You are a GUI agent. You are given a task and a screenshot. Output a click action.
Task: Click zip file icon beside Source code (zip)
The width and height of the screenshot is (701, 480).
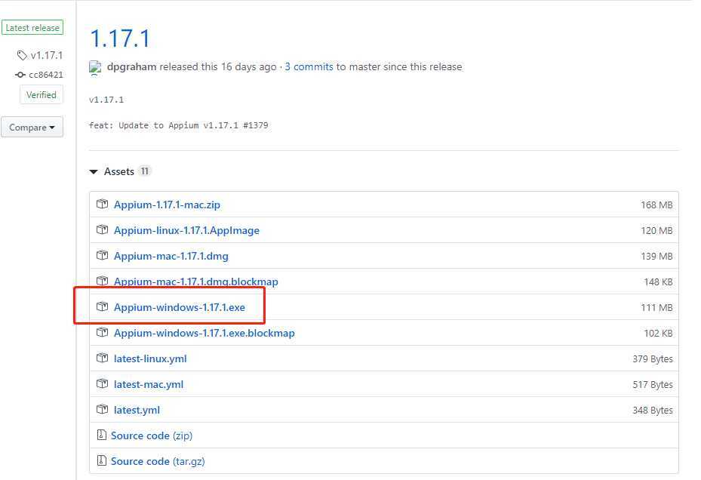(101, 435)
